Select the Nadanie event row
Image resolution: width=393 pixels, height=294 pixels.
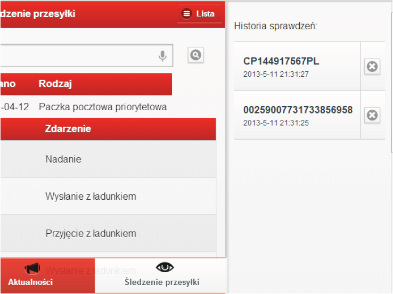108,159
